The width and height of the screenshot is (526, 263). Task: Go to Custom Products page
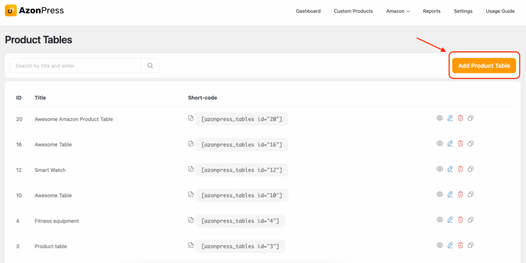(353, 11)
